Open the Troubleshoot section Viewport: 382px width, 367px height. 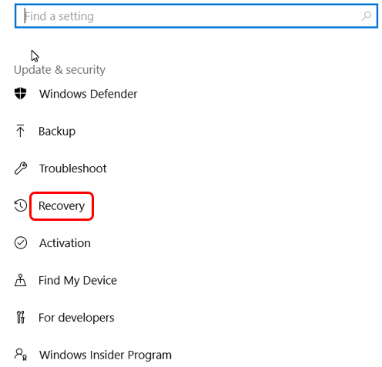(72, 168)
